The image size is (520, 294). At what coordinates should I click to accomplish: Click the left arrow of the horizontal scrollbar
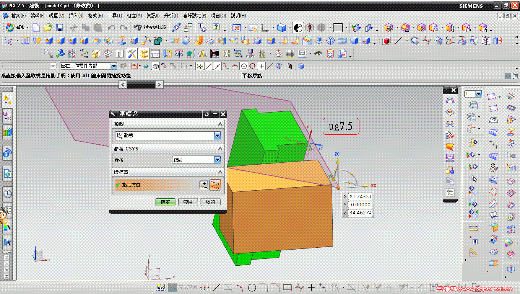(123, 85)
